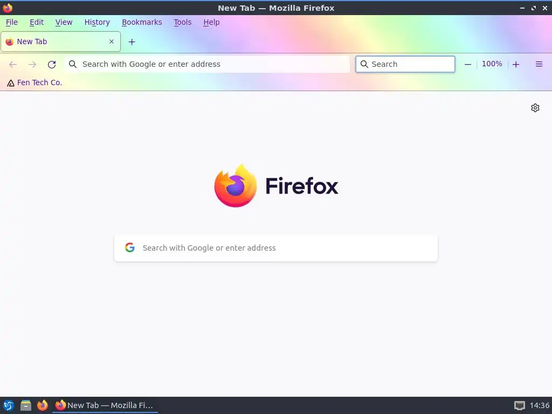The height and width of the screenshot is (414, 552).
Task: Open new tab personalize gear settings
Action: [535, 108]
